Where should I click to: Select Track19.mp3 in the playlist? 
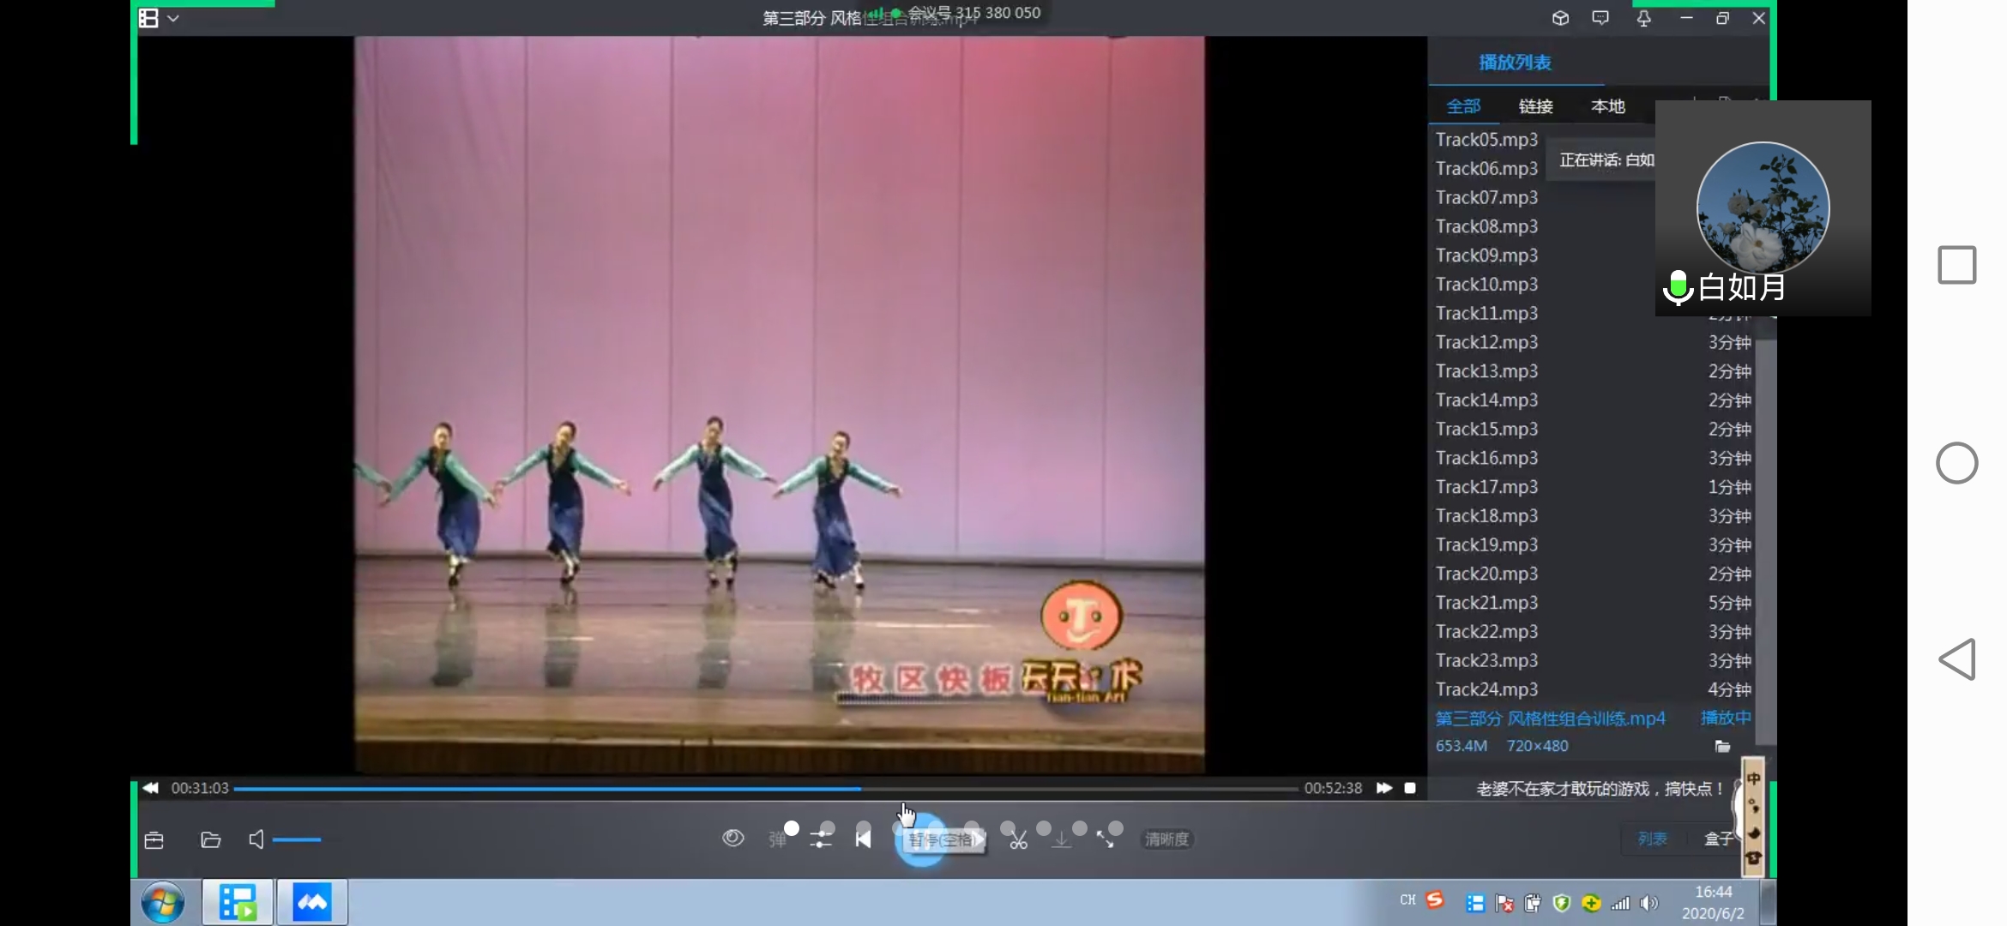[1594, 545]
